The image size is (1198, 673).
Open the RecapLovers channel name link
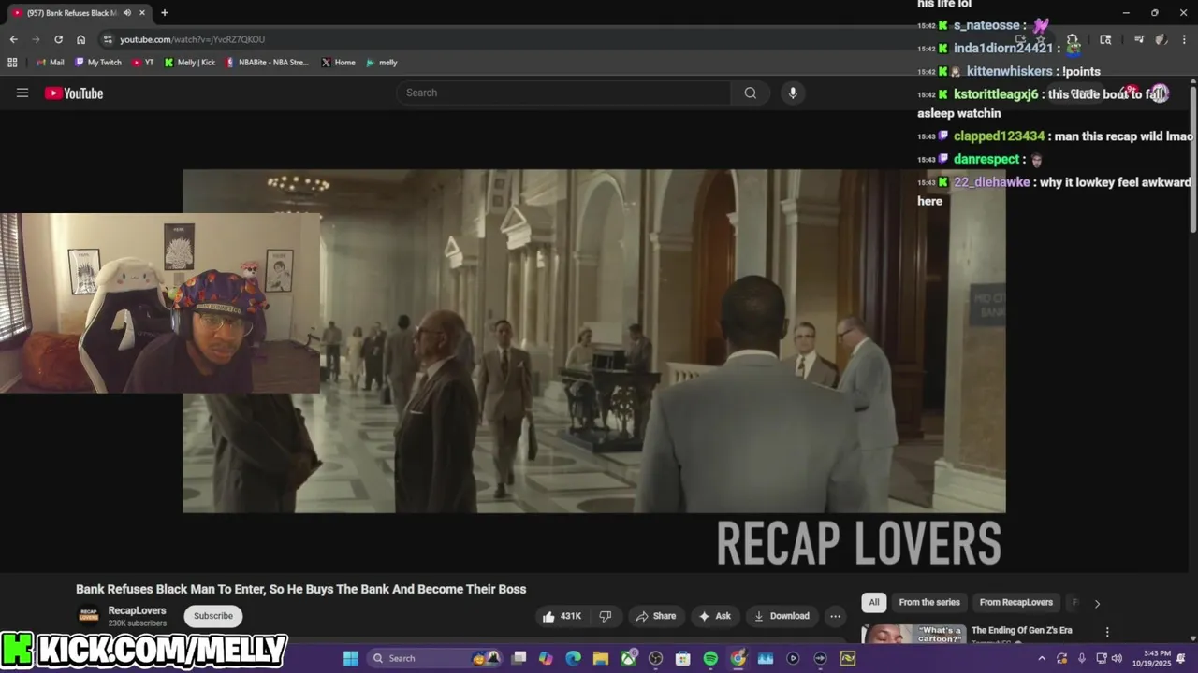tap(137, 610)
